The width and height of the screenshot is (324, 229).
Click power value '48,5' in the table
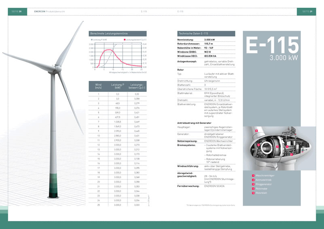pos(118,103)
